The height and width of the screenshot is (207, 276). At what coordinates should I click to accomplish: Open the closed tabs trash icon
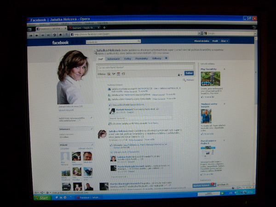coord(254,28)
